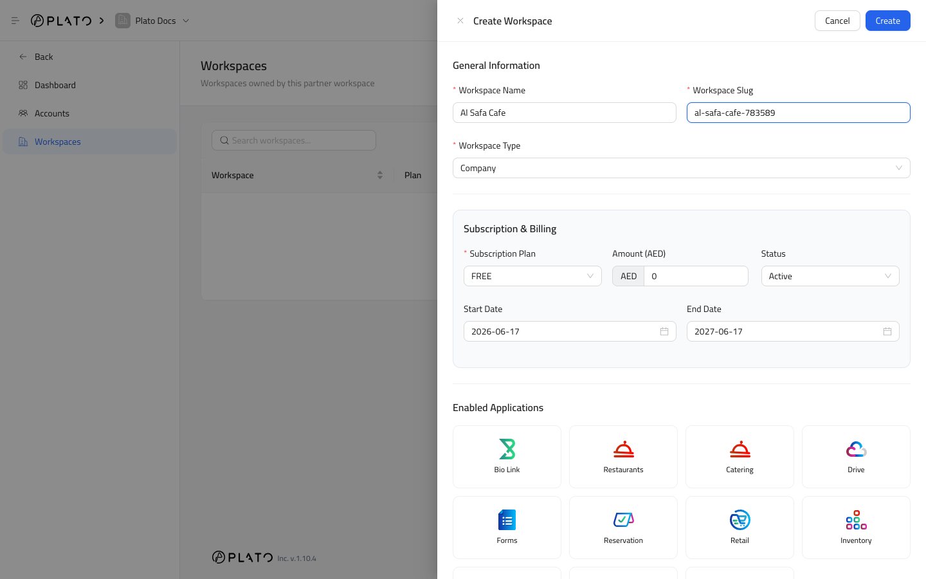Open the Workspace Type dropdown

[682, 168]
